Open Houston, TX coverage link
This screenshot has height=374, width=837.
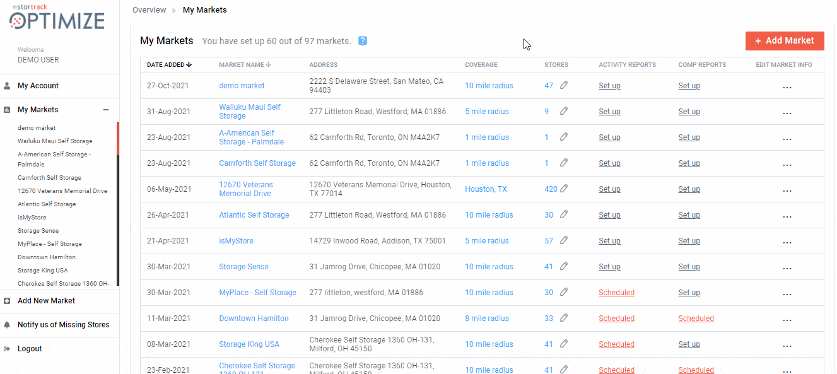[x=486, y=189]
